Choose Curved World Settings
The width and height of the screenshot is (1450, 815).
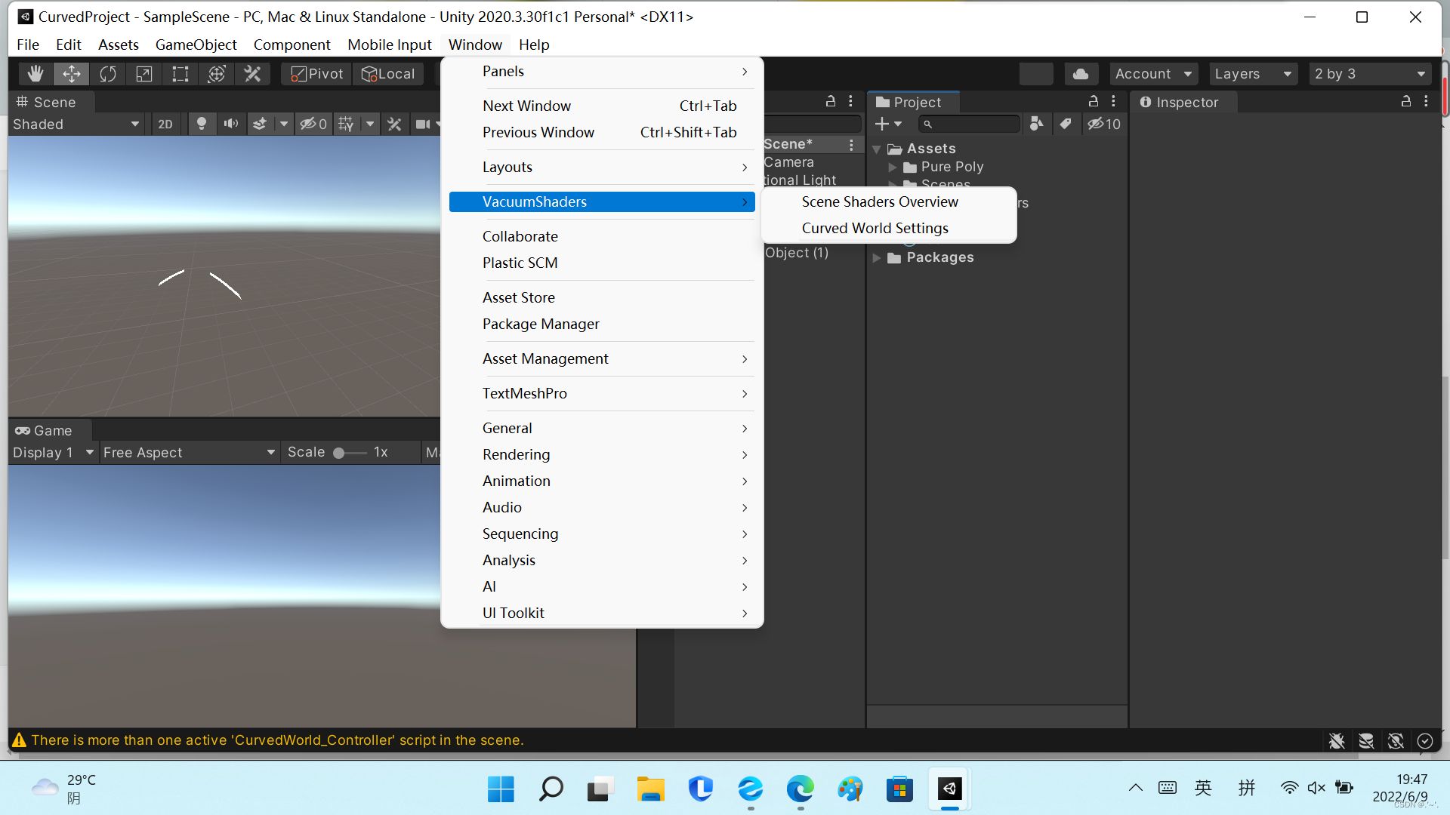tap(875, 228)
